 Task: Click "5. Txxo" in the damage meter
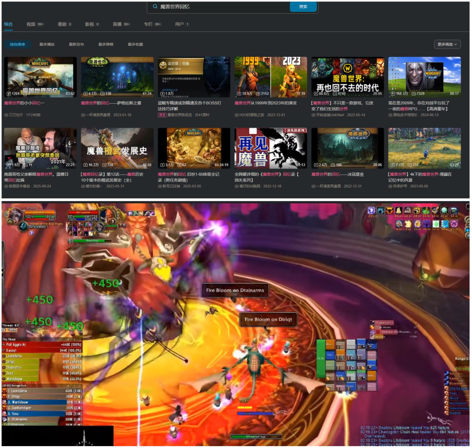[x=42, y=414]
